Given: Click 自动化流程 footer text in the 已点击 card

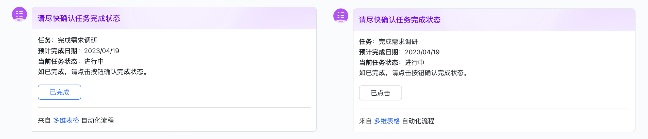Looking at the screenshot, I should click(x=418, y=121).
